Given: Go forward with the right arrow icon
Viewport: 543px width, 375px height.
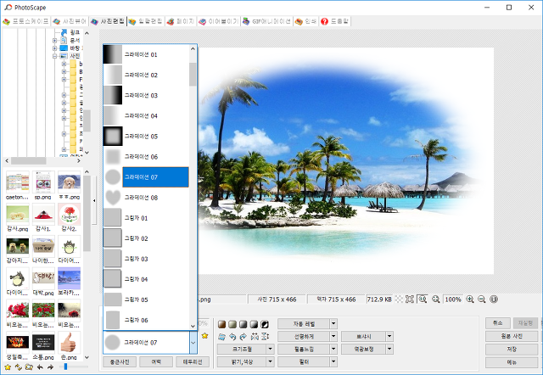Looking at the screenshot, I should [51, 367].
